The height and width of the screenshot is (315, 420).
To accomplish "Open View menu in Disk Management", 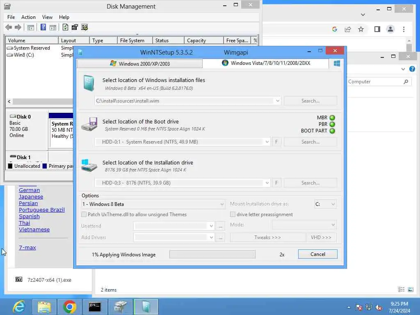I will (47, 17).
